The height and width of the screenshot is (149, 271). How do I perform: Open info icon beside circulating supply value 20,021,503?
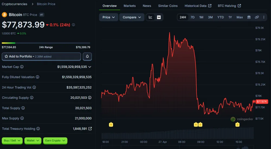point(90,97)
